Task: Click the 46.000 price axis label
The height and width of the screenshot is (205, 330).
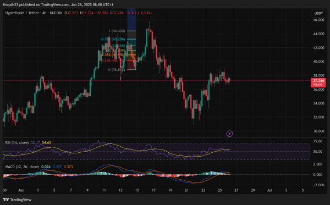Action: (318, 20)
